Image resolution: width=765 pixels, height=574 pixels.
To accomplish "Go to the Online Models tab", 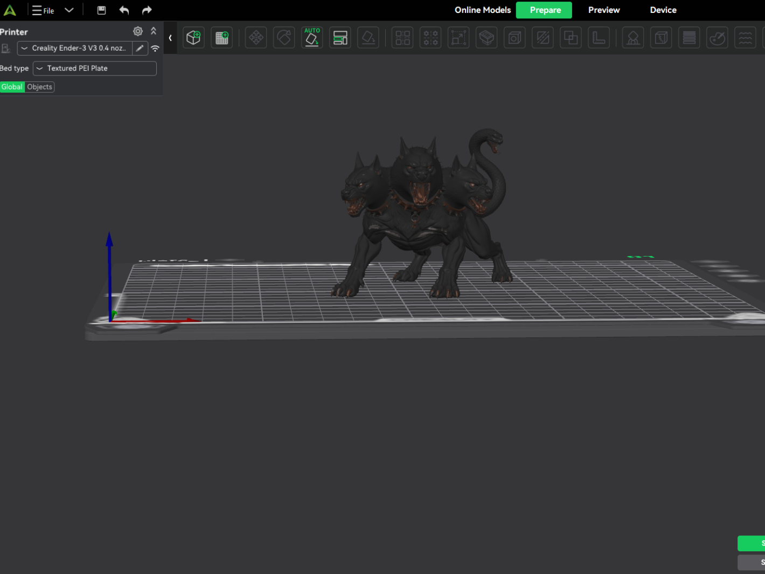I will click(483, 10).
